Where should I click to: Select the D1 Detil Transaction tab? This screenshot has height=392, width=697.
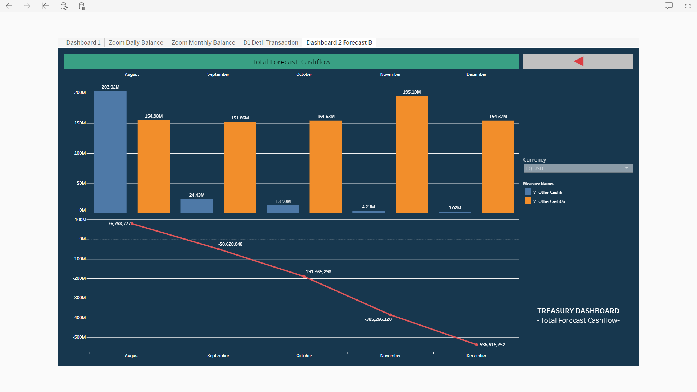[270, 42]
